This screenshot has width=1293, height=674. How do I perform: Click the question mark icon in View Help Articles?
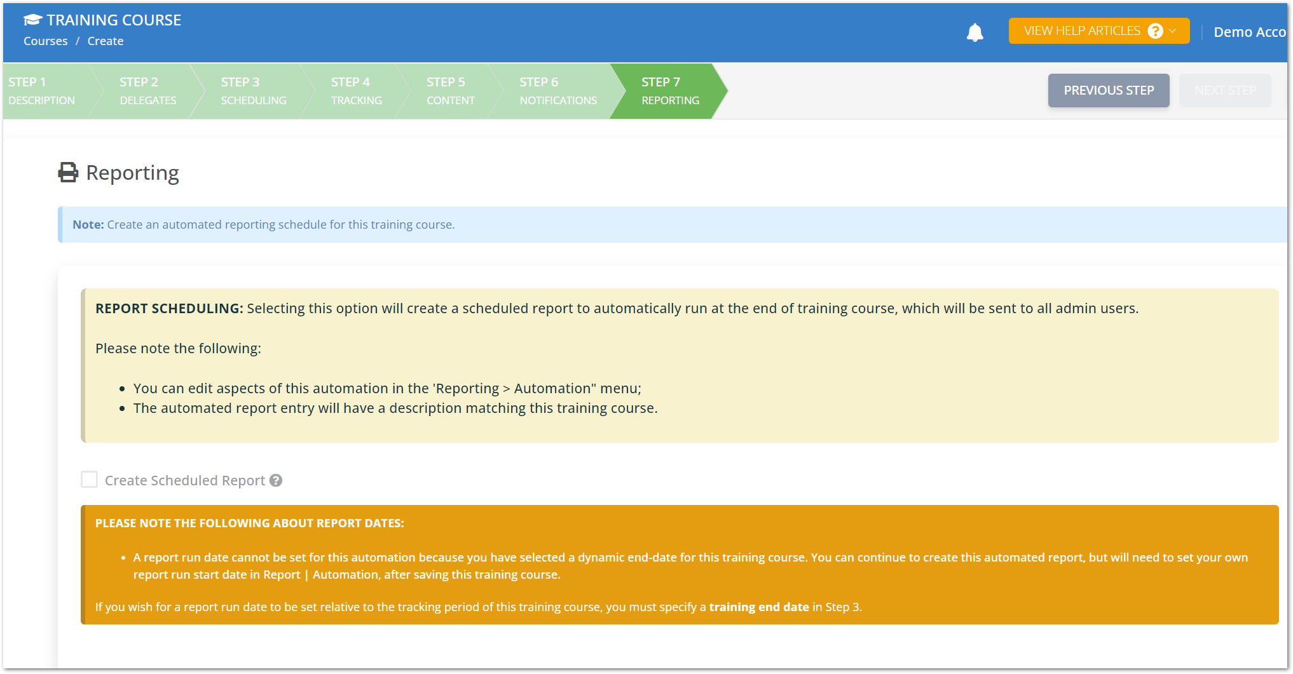(x=1155, y=30)
